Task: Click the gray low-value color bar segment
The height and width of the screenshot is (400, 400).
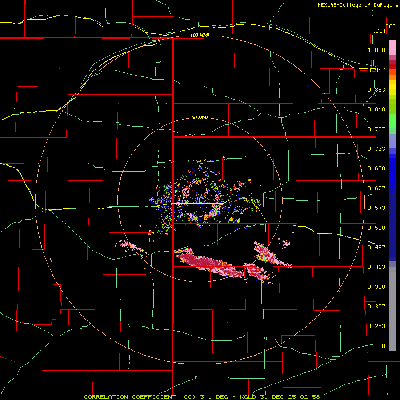Action: pyautogui.click(x=392, y=309)
